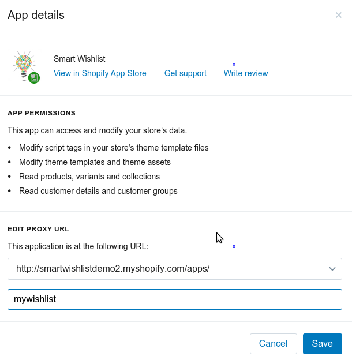The image size is (352, 364).
Task: Open the Get support link
Action: [x=185, y=73]
